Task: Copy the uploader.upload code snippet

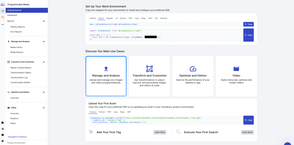Action: tap(248, 120)
